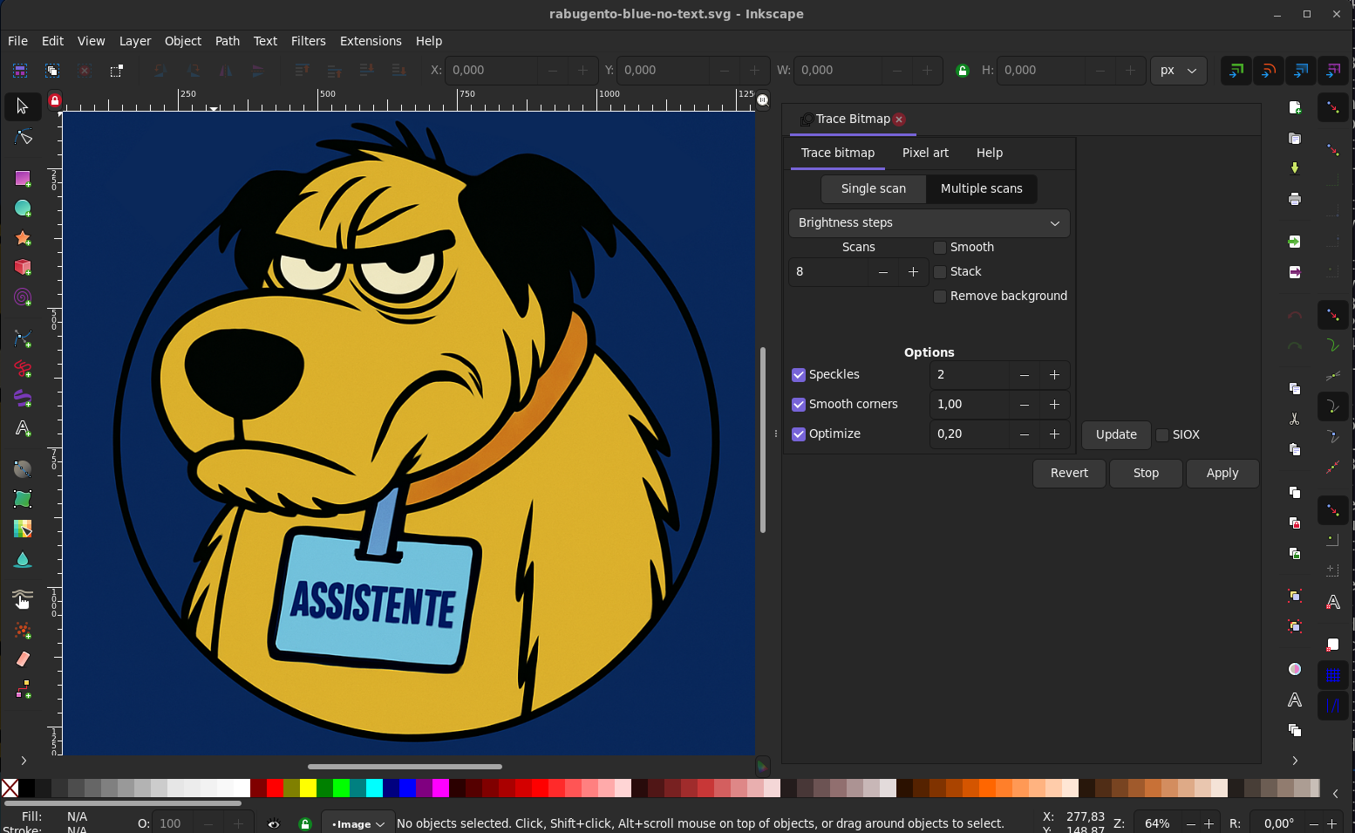Enable the Smooth checkbox
The image size is (1355, 833).
[x=940, y=248]
